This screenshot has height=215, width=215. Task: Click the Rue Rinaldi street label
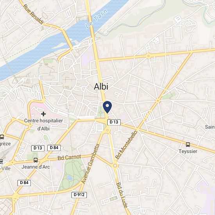(33, 14)
